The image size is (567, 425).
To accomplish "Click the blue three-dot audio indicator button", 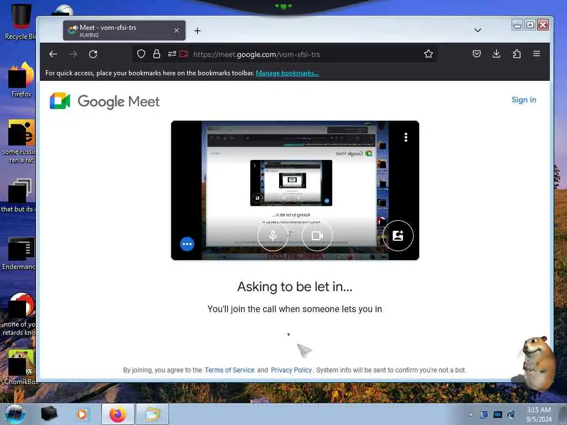I will click(x=187, y=244).
